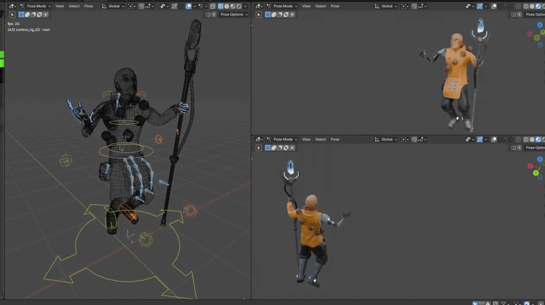Select Box Select tool in wireframe viewport
The image size is (545, 305).
click(12, 15)
